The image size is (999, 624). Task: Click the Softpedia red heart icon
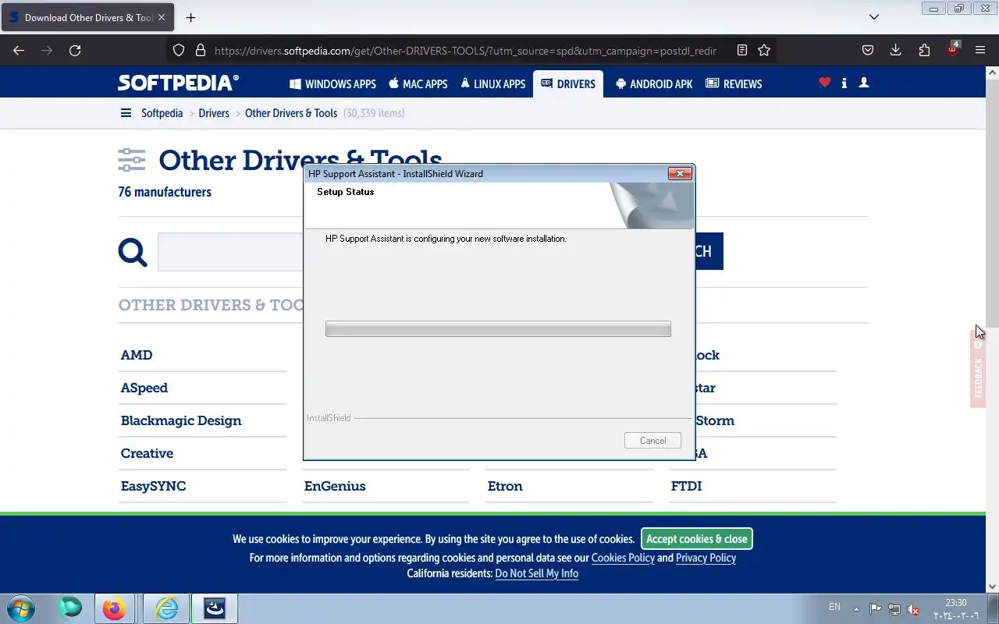[x=824, y=83]
